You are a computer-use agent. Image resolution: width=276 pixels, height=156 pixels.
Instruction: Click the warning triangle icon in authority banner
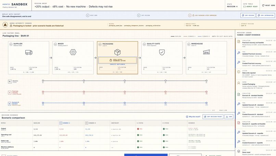tap(5, 25)
